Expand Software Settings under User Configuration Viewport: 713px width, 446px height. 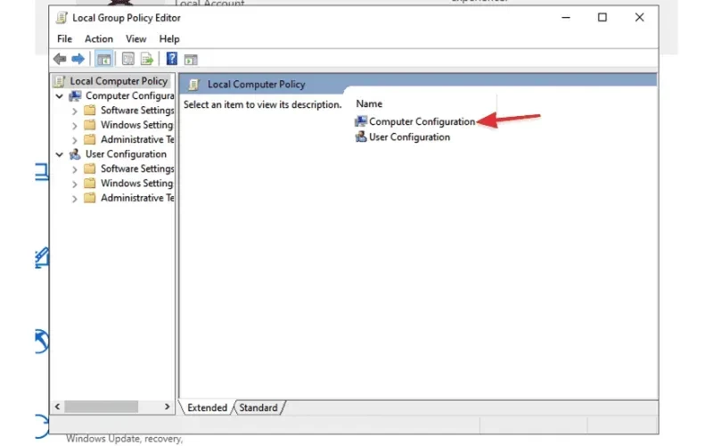(75, 169)
